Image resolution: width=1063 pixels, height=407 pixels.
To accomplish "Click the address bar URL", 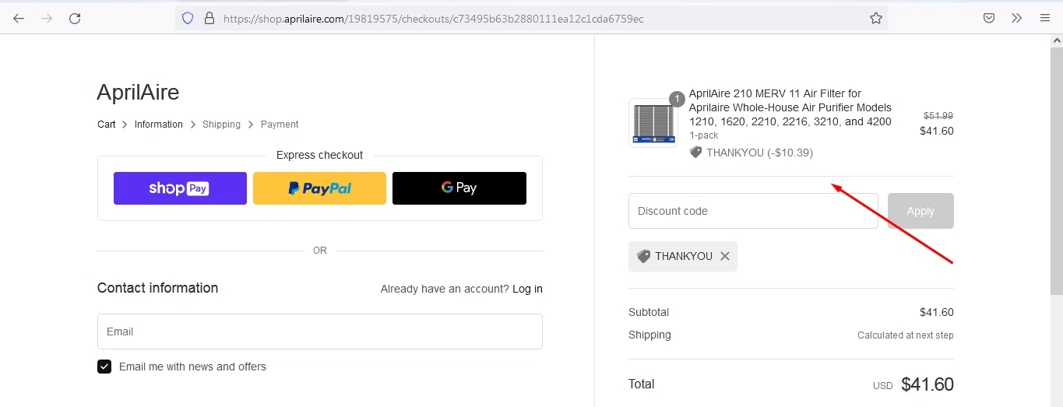I will 433,19.
